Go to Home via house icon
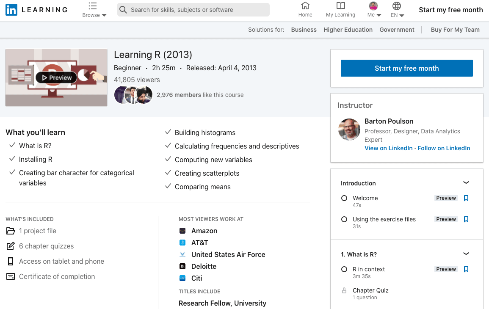 [x=305, y=6]
